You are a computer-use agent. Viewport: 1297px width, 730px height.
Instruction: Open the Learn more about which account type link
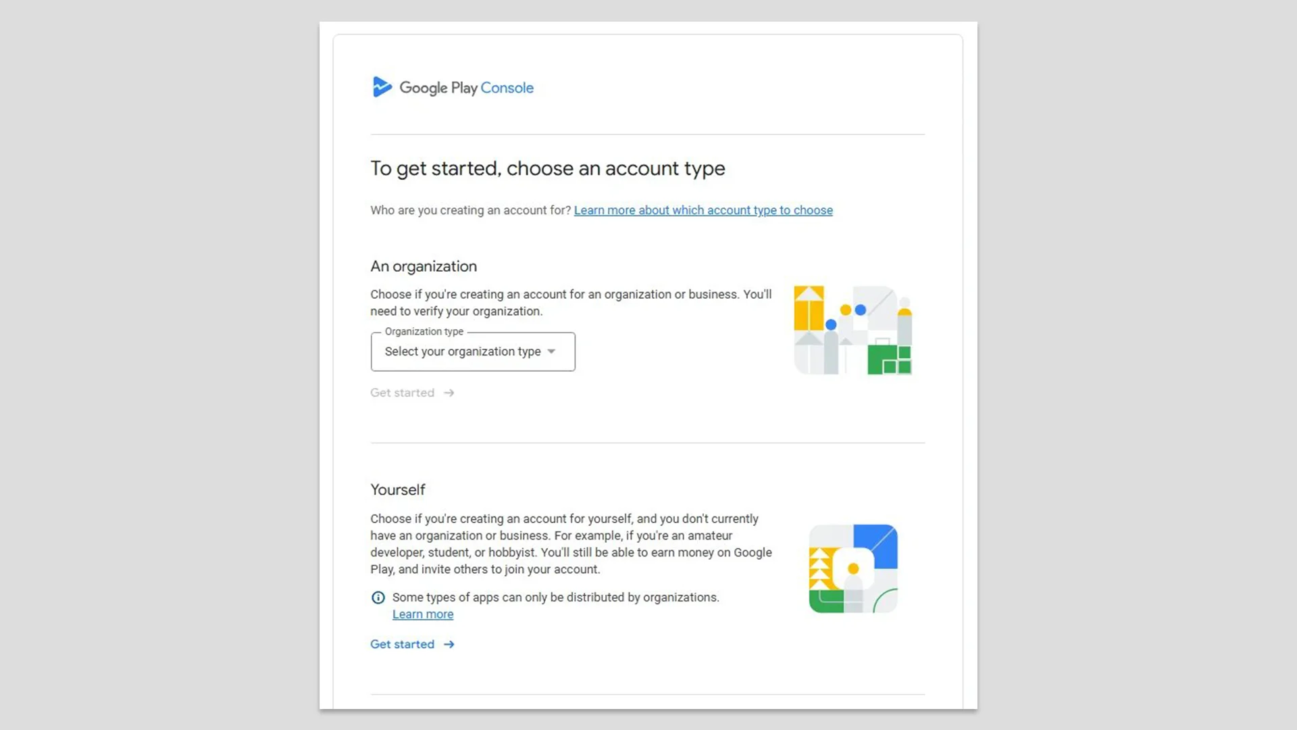(x=703, y=210)
